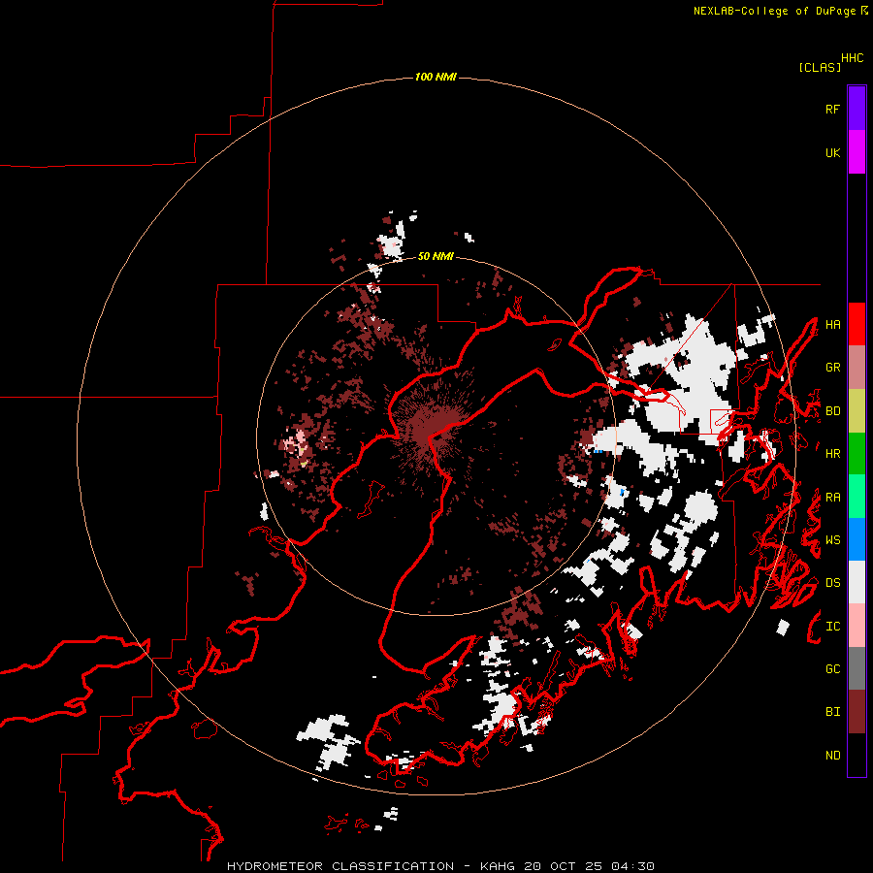Select the WS blue legend swatch
The image size is (873, 873).
[x=857, y=539]
